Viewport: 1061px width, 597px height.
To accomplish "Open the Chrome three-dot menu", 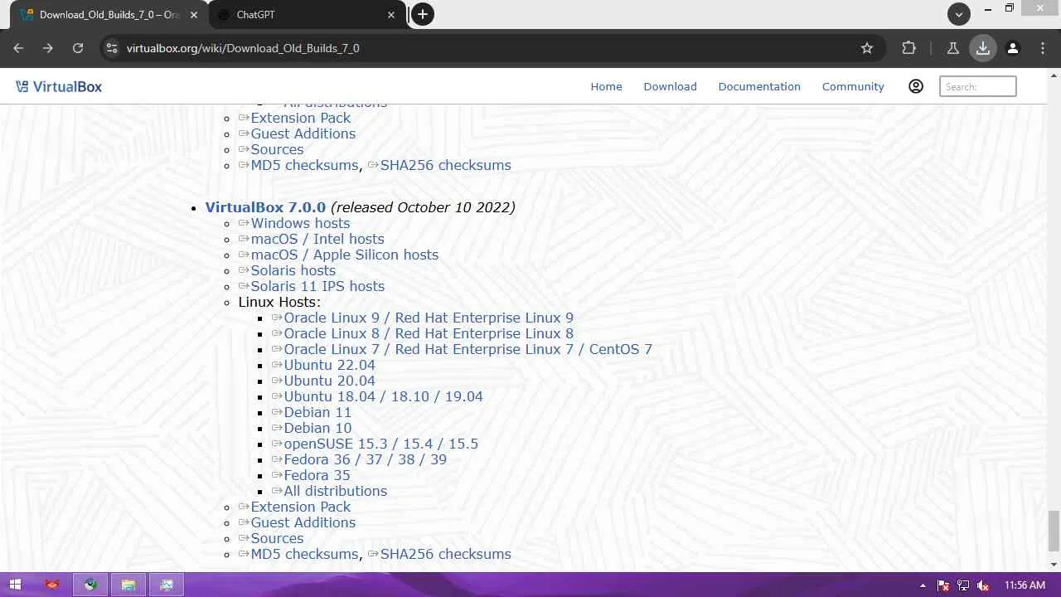I will pos(1043,48).
